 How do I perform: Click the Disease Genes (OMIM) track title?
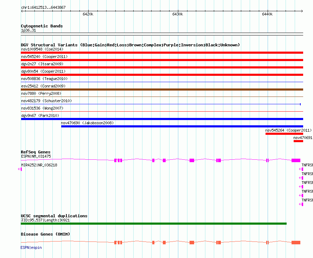[x=45, y=234]
